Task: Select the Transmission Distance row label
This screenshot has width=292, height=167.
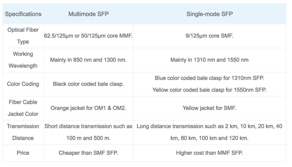Action: pos(23,132)
